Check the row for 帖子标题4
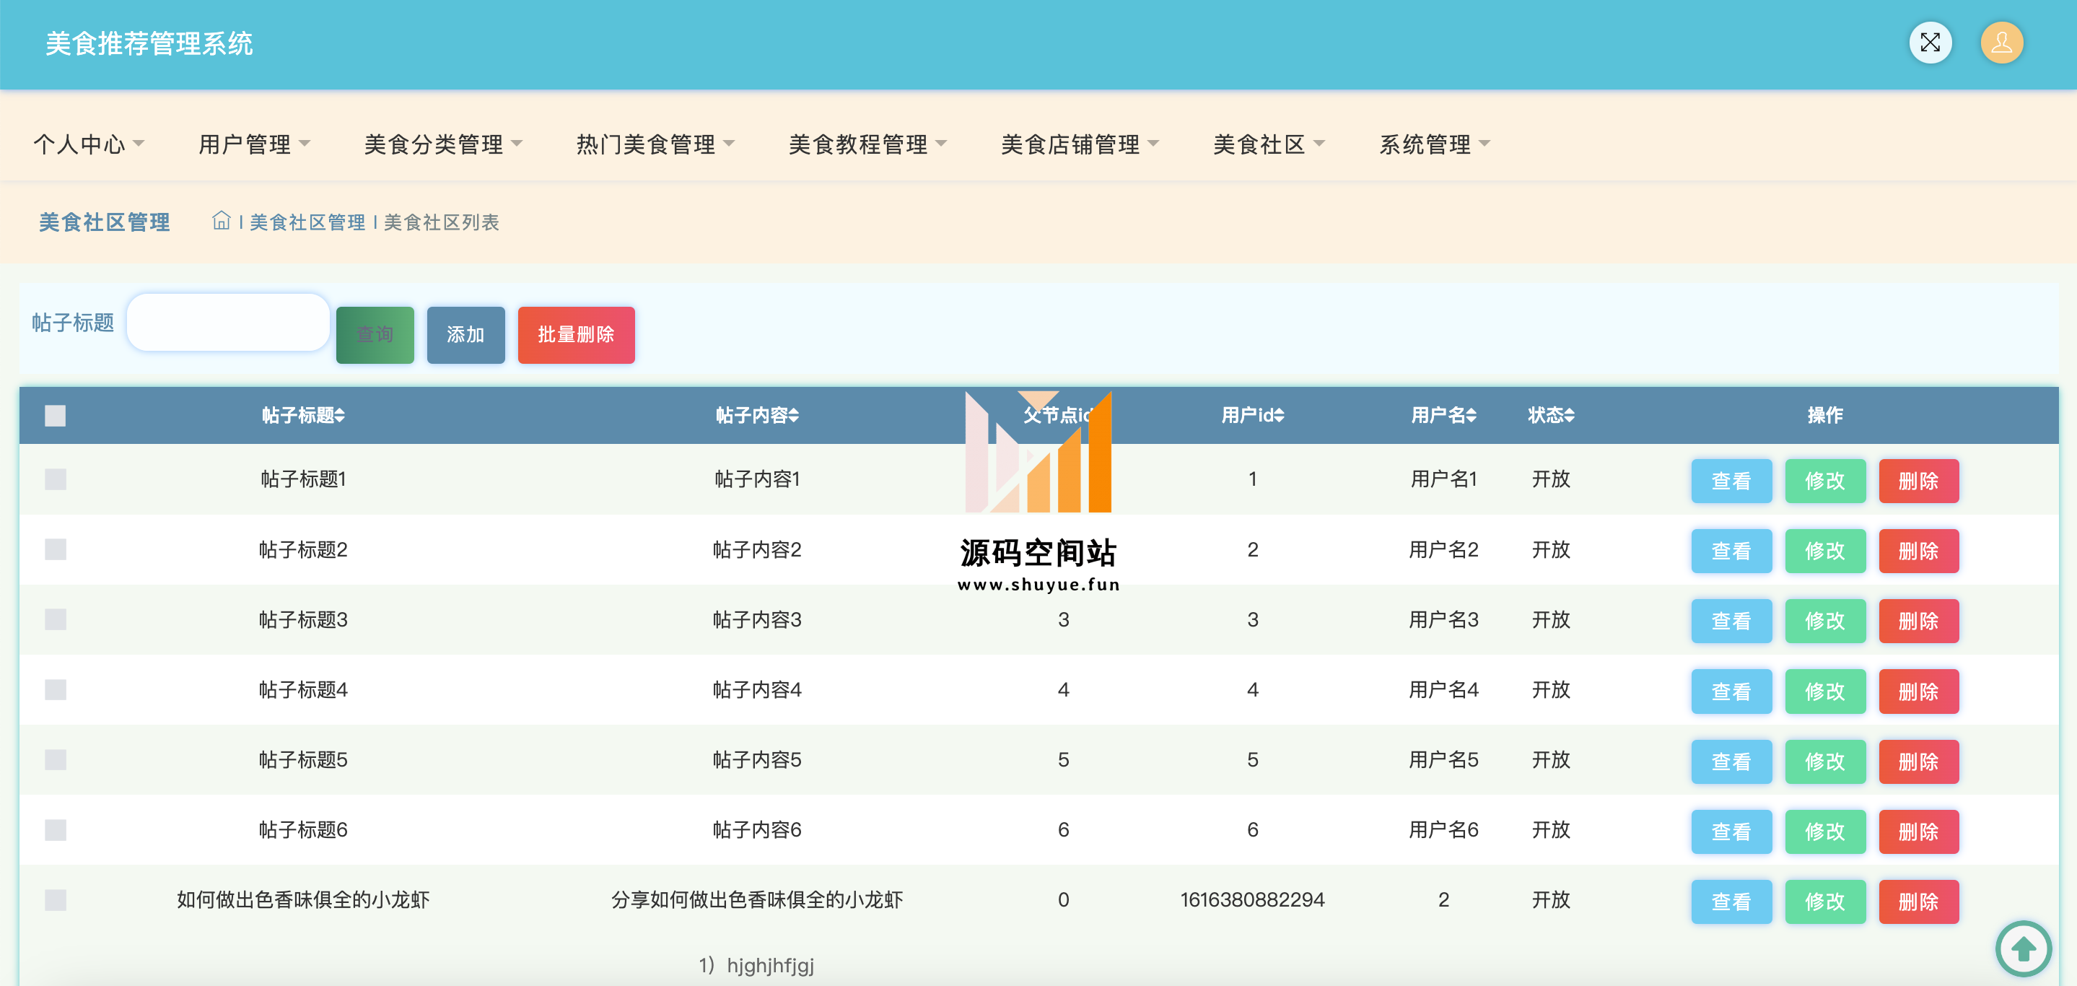Viewport: 2077px width, 986px height. click(x=55, y=689)
